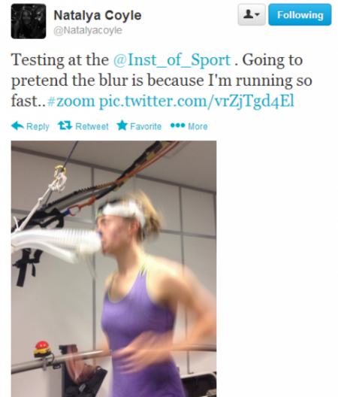Open Natalya Coyle's profile avatar
338x397 pixels.
[x=29, y=21]
